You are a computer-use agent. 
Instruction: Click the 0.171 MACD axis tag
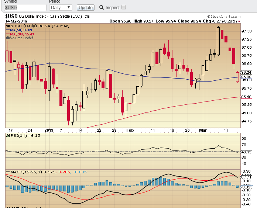(246, 177)
